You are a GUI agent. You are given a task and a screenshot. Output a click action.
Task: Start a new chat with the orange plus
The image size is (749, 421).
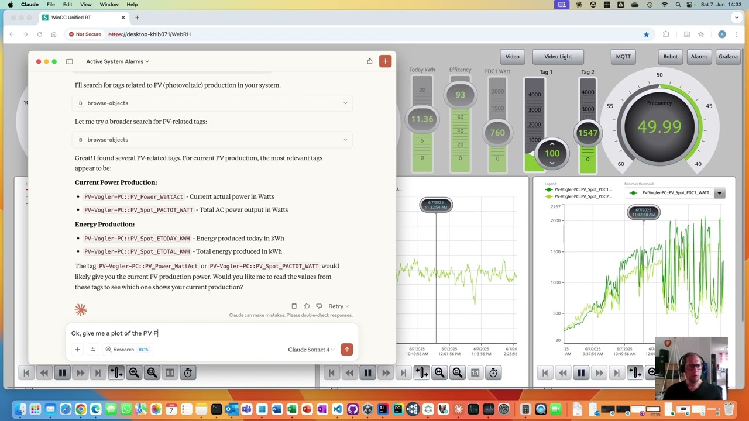point(385,61)
